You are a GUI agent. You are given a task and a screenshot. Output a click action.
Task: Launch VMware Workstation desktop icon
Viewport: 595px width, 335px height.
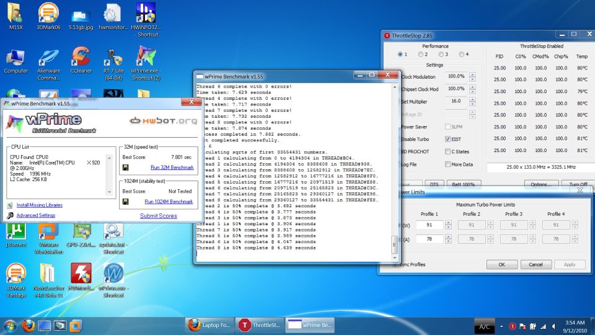[48, 238]
